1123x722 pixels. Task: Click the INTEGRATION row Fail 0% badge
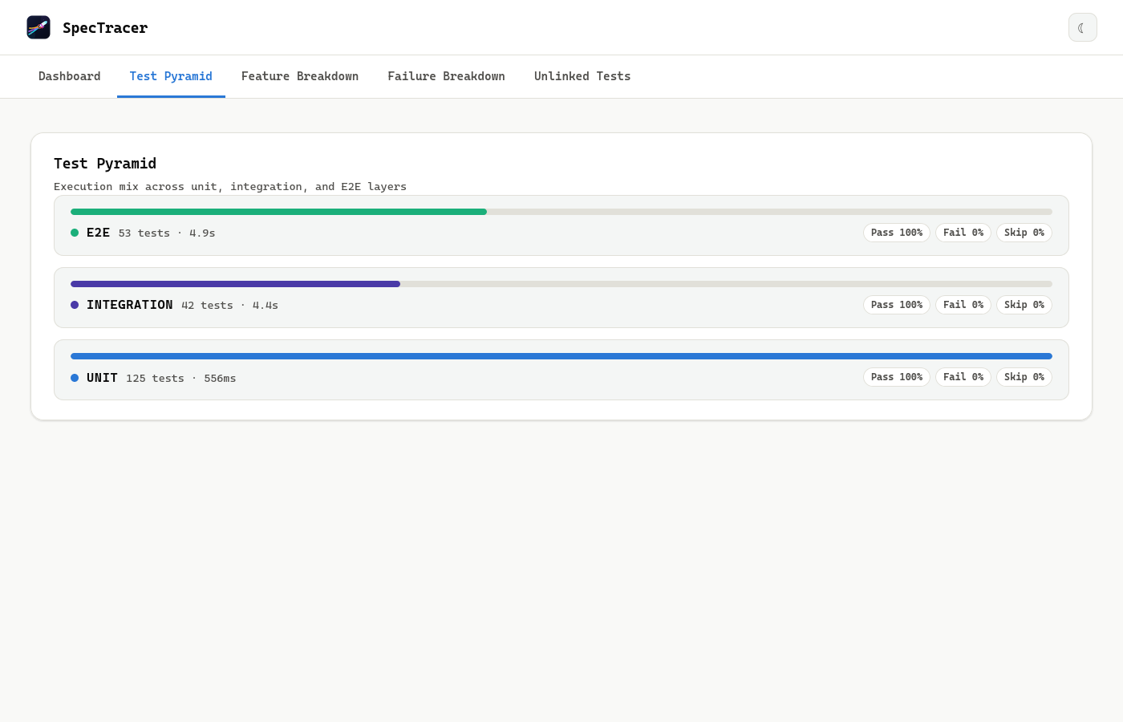963,305
